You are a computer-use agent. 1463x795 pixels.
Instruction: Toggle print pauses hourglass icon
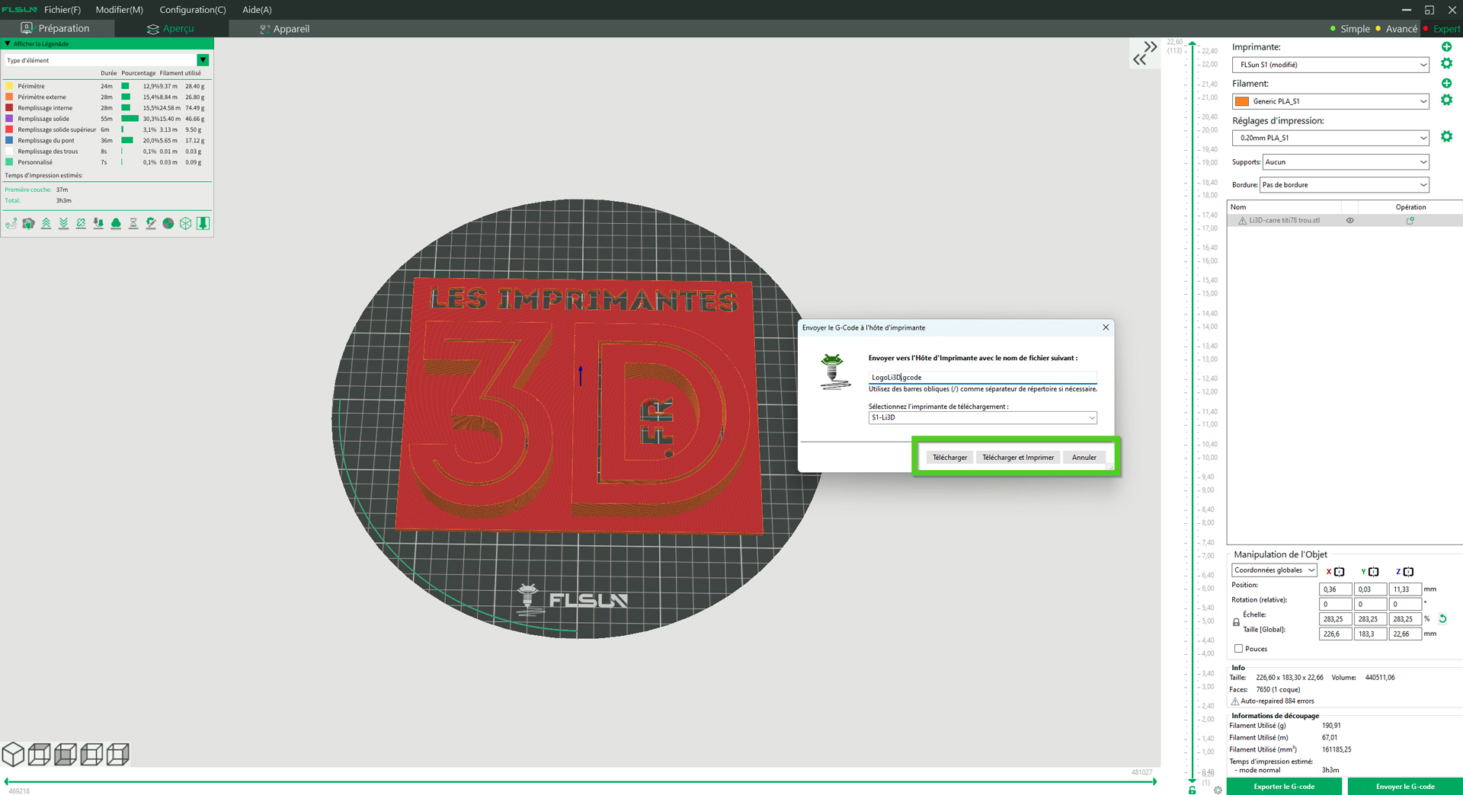point(133,223)
